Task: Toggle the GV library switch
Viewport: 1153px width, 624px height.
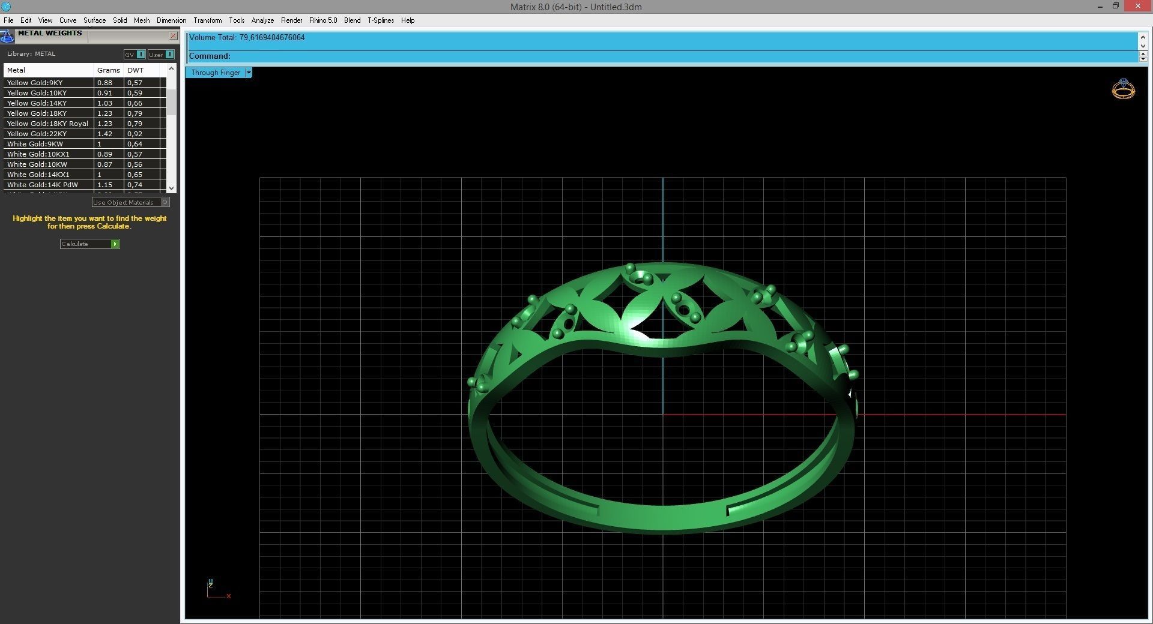Action: point(135,55)
